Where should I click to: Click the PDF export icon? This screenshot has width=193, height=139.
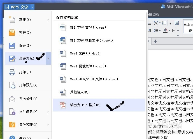click(x=63, y=105)
